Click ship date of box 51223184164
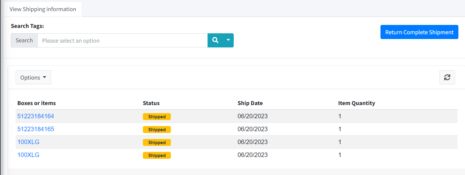The width and height of the screenshot is (465, 175). click(x=252, y=116)
